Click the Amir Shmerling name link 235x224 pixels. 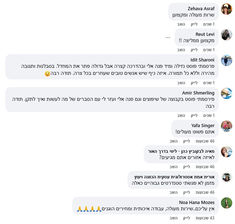point(198,93)
